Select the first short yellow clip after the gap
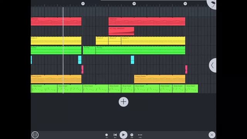 [102, 41]
